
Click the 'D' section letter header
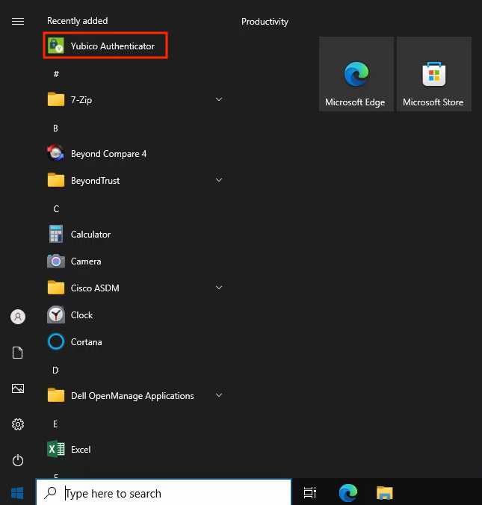(x=55, y=371)
